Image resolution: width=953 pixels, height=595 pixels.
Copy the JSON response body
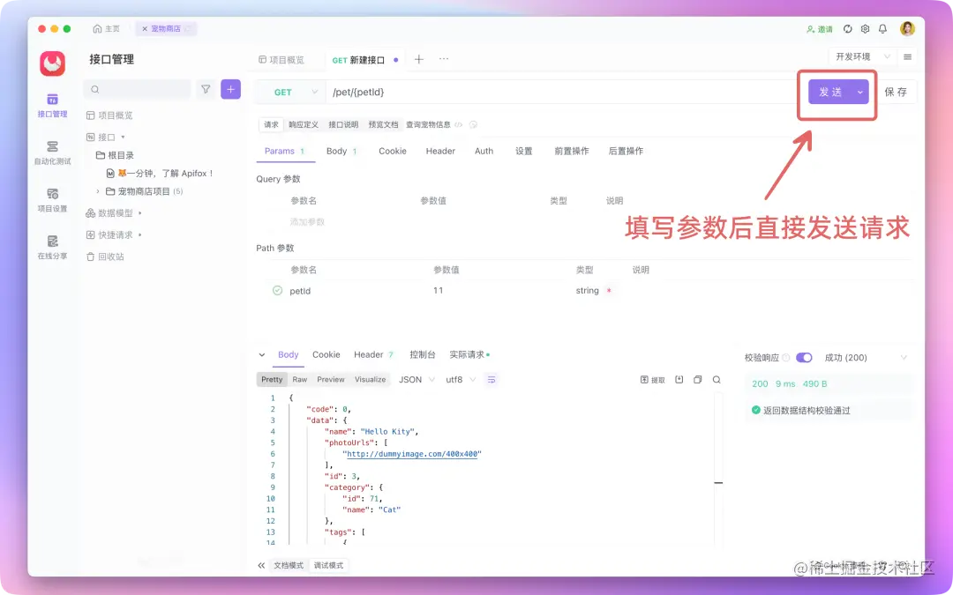pyautogui.click(x=697, y=379)
